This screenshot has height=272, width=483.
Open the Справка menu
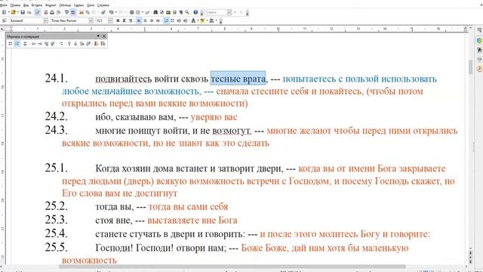tap(103, 5)
